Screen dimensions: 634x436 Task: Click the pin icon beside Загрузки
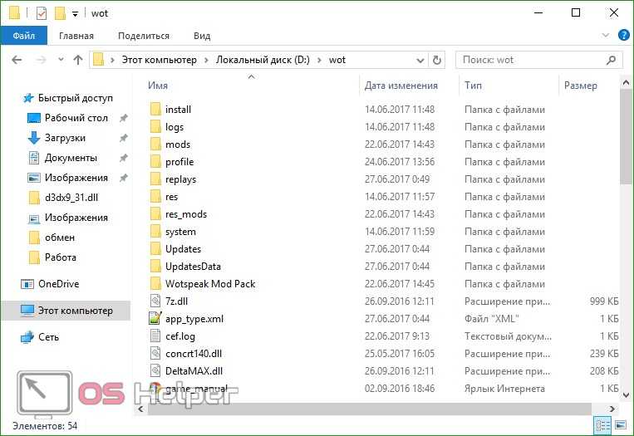point(123,138)
